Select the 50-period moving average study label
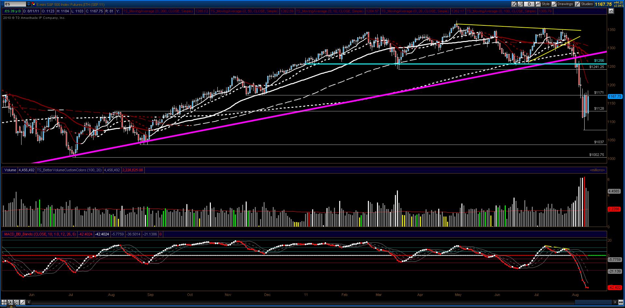Image resolution: width=625 pixels, height=308 pixels. pos(244,11)
